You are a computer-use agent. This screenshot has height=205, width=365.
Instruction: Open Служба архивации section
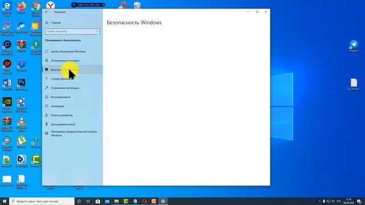pyautogui.click(x=72, y=79)
